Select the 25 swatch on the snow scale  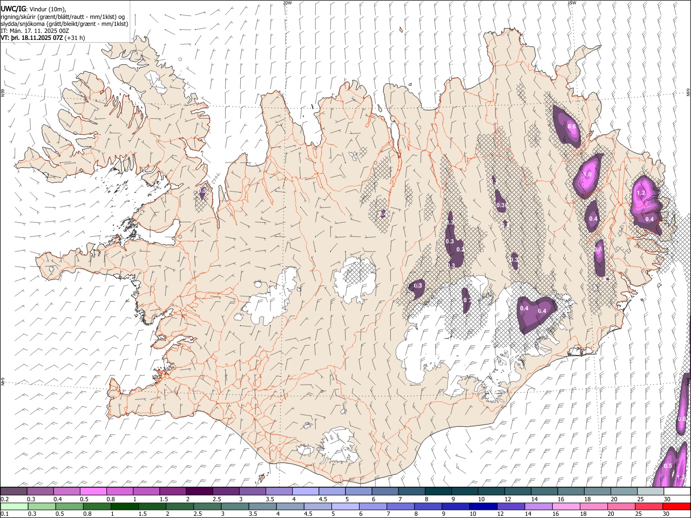(x=650, y=491)
